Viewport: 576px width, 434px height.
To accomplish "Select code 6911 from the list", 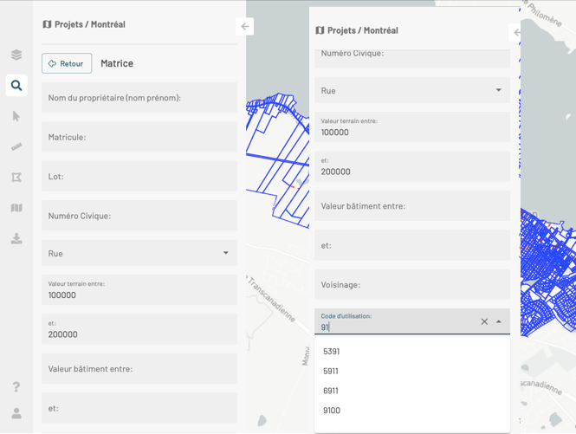I will [331, 391].
